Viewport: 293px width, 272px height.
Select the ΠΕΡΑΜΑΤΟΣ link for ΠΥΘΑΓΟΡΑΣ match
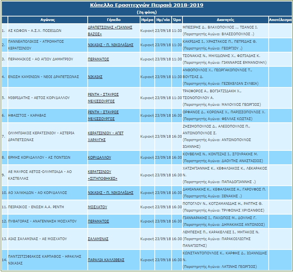[98, 221]
